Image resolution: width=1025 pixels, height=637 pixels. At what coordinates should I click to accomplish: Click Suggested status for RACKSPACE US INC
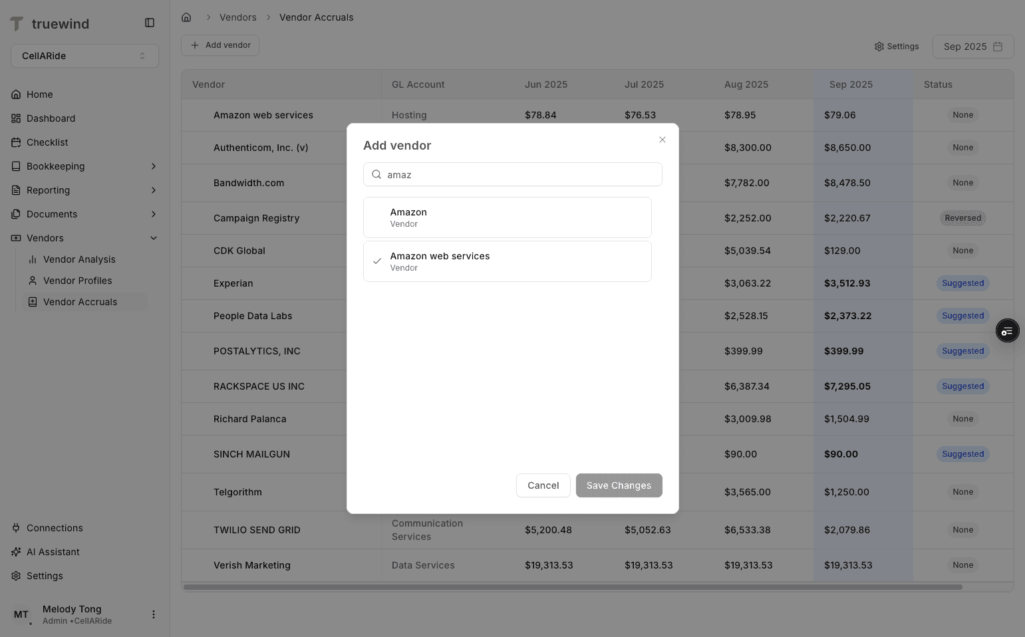click(962, 386)
